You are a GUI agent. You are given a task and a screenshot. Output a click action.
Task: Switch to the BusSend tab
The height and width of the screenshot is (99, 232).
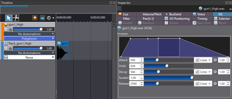point(177,14)
